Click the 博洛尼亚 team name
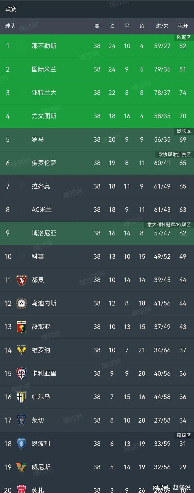 [44, 233]
